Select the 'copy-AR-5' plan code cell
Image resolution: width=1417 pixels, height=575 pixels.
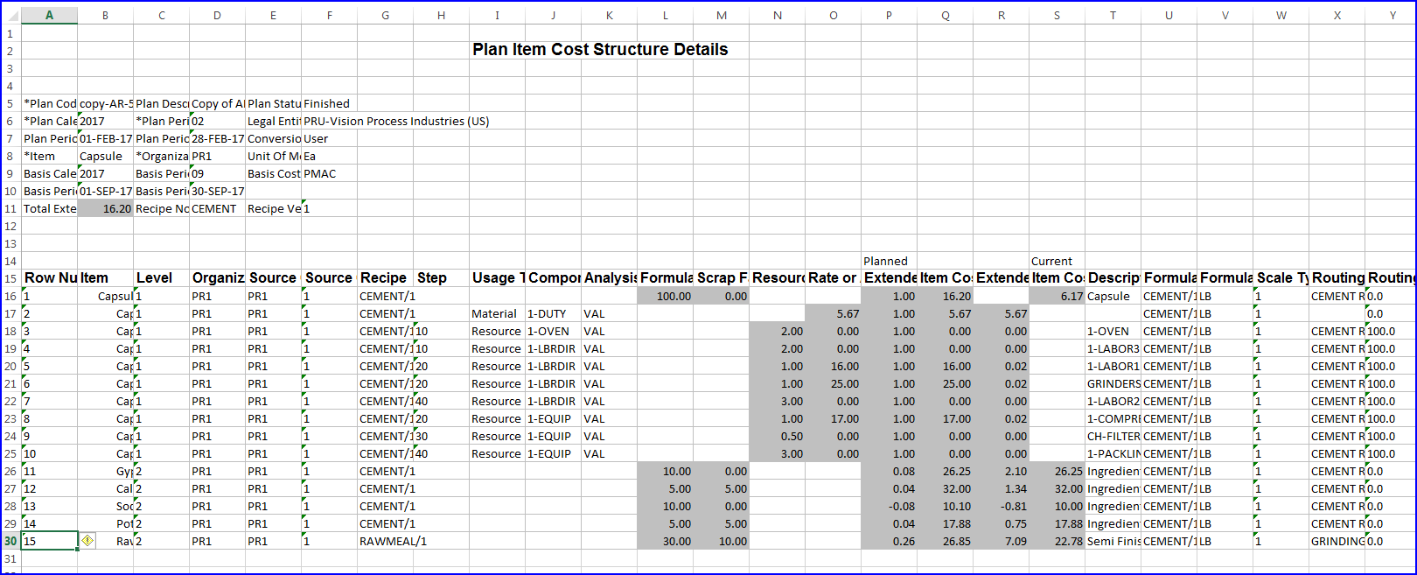coord(105,103)
